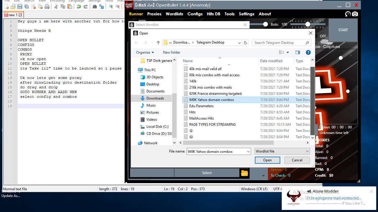Click Find binoculars icon in Notepad++

[94, 7]
